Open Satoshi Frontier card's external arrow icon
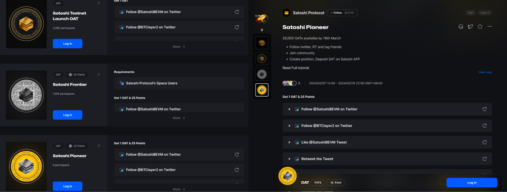Screen dimensions: 507x192 point(99,75)
